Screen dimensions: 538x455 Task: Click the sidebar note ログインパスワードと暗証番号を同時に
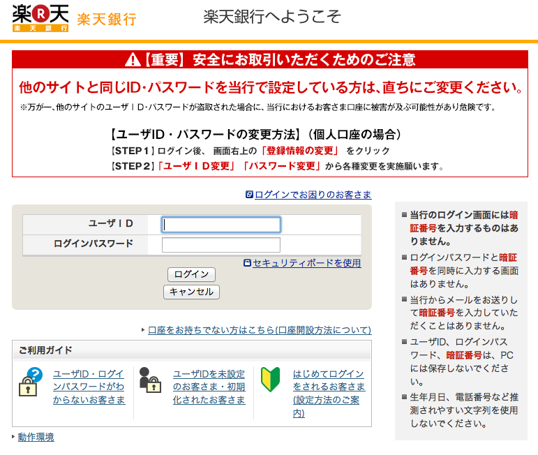[464, 271]
